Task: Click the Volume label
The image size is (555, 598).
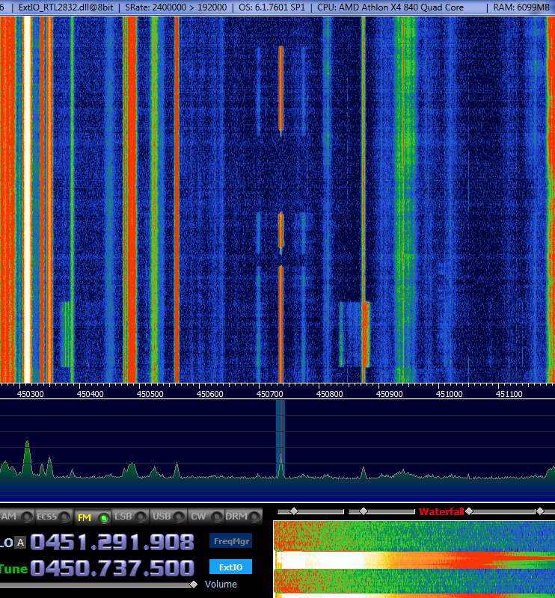Action: 221,585
